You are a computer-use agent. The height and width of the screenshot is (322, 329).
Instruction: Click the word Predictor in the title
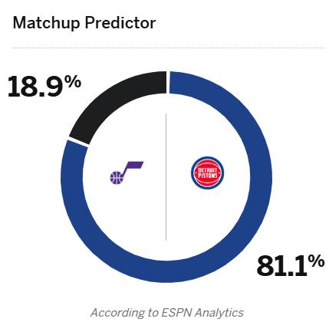(x=120, y=22)
